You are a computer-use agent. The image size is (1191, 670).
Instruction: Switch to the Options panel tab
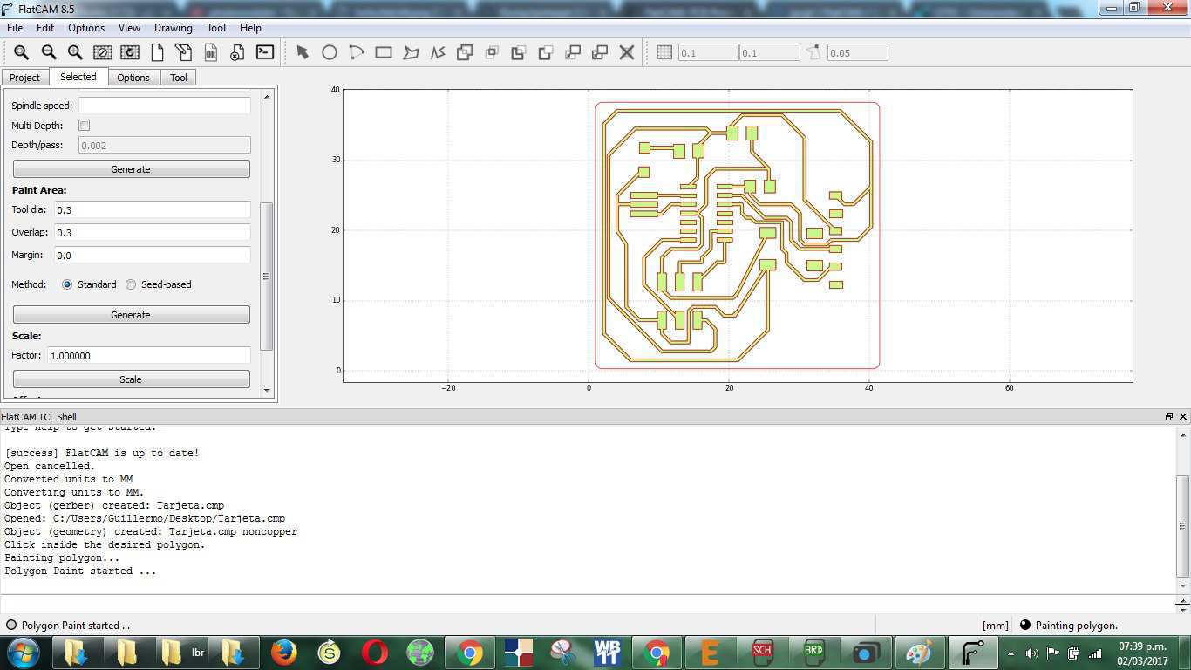point(133,78)
